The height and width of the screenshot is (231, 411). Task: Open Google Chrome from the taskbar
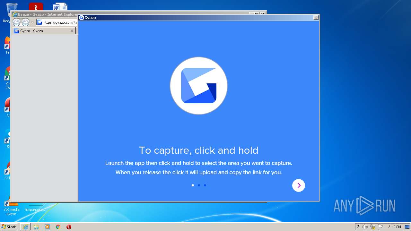58,227
